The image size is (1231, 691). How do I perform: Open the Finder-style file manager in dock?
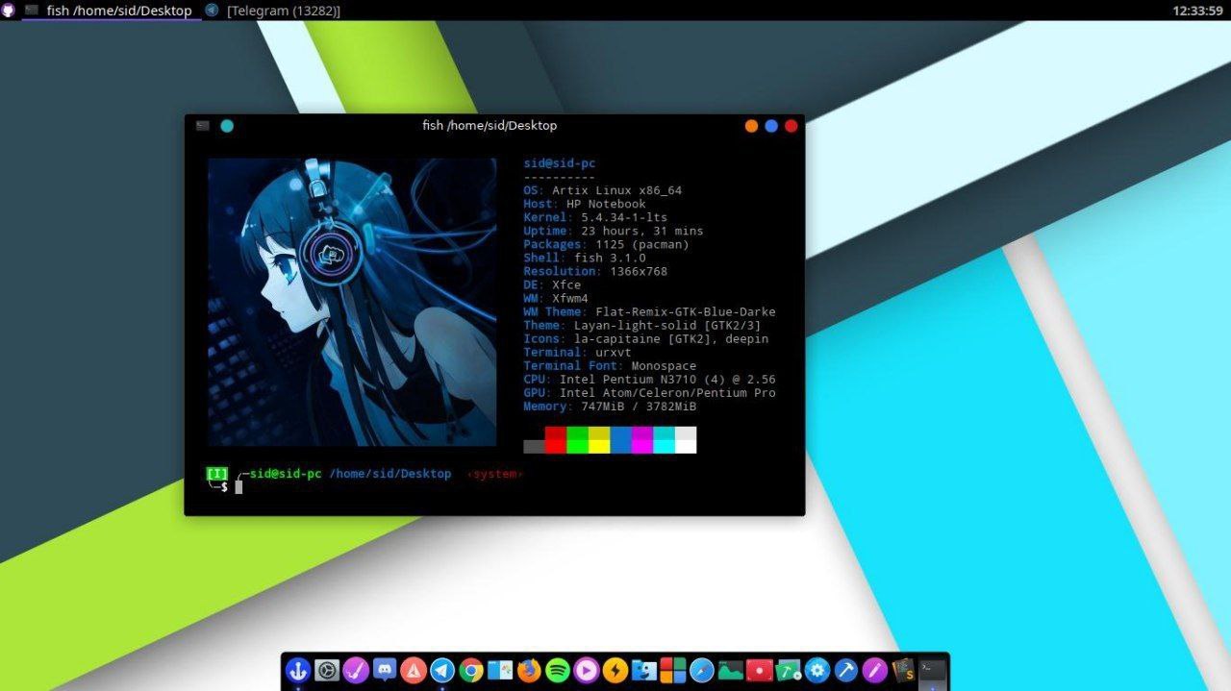(x=644, y=670)
